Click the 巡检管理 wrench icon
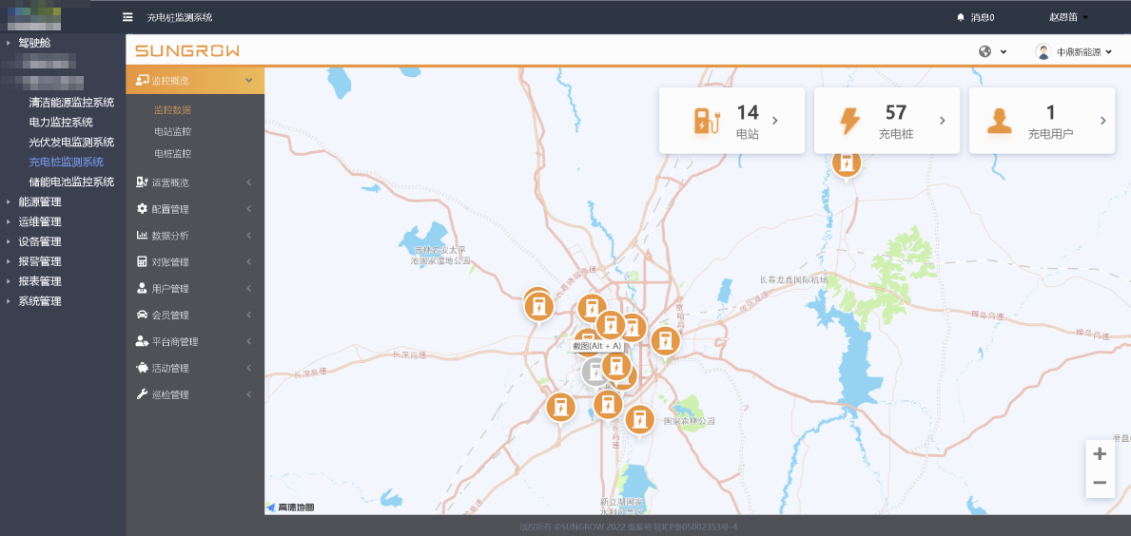Screen dimensions: 1131x536 [x=142, y=394]
